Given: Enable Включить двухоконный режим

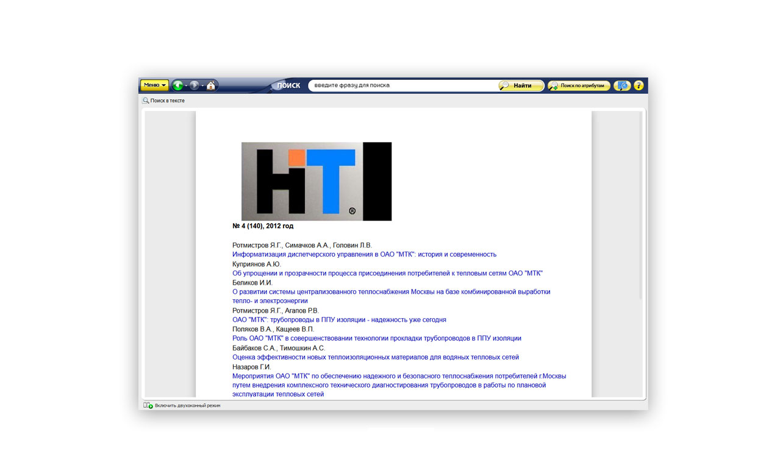Looking at the screenshot, I should pos(187,405).
